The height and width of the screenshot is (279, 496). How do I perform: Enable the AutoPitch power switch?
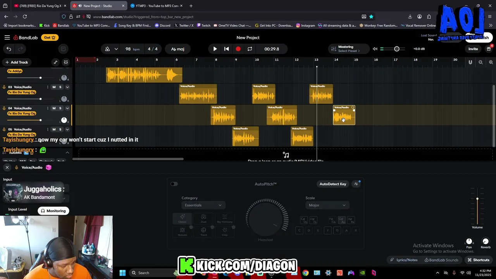pyautogui.click(x=174, y=184)
